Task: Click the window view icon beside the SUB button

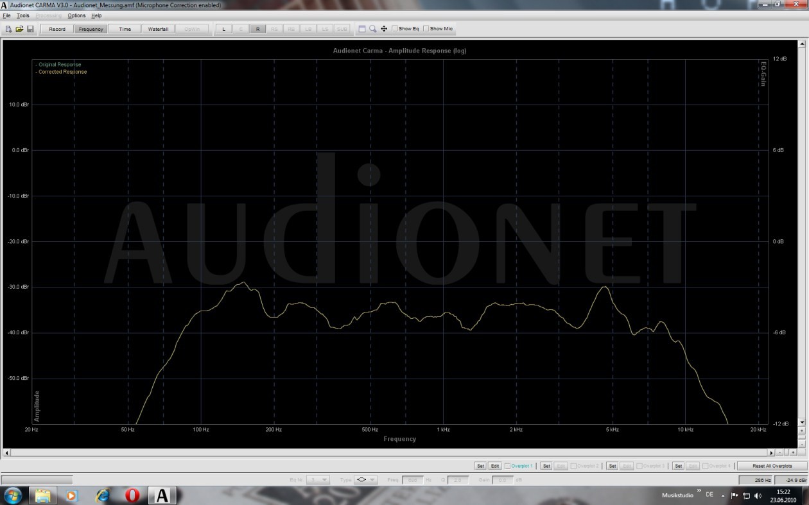Action: (362, 29)
